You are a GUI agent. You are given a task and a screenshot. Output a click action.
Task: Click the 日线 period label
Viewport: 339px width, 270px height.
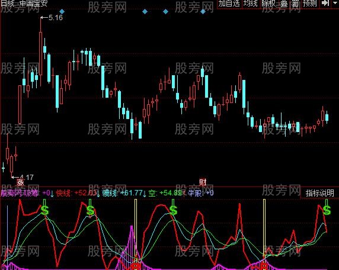coord(8,3)
